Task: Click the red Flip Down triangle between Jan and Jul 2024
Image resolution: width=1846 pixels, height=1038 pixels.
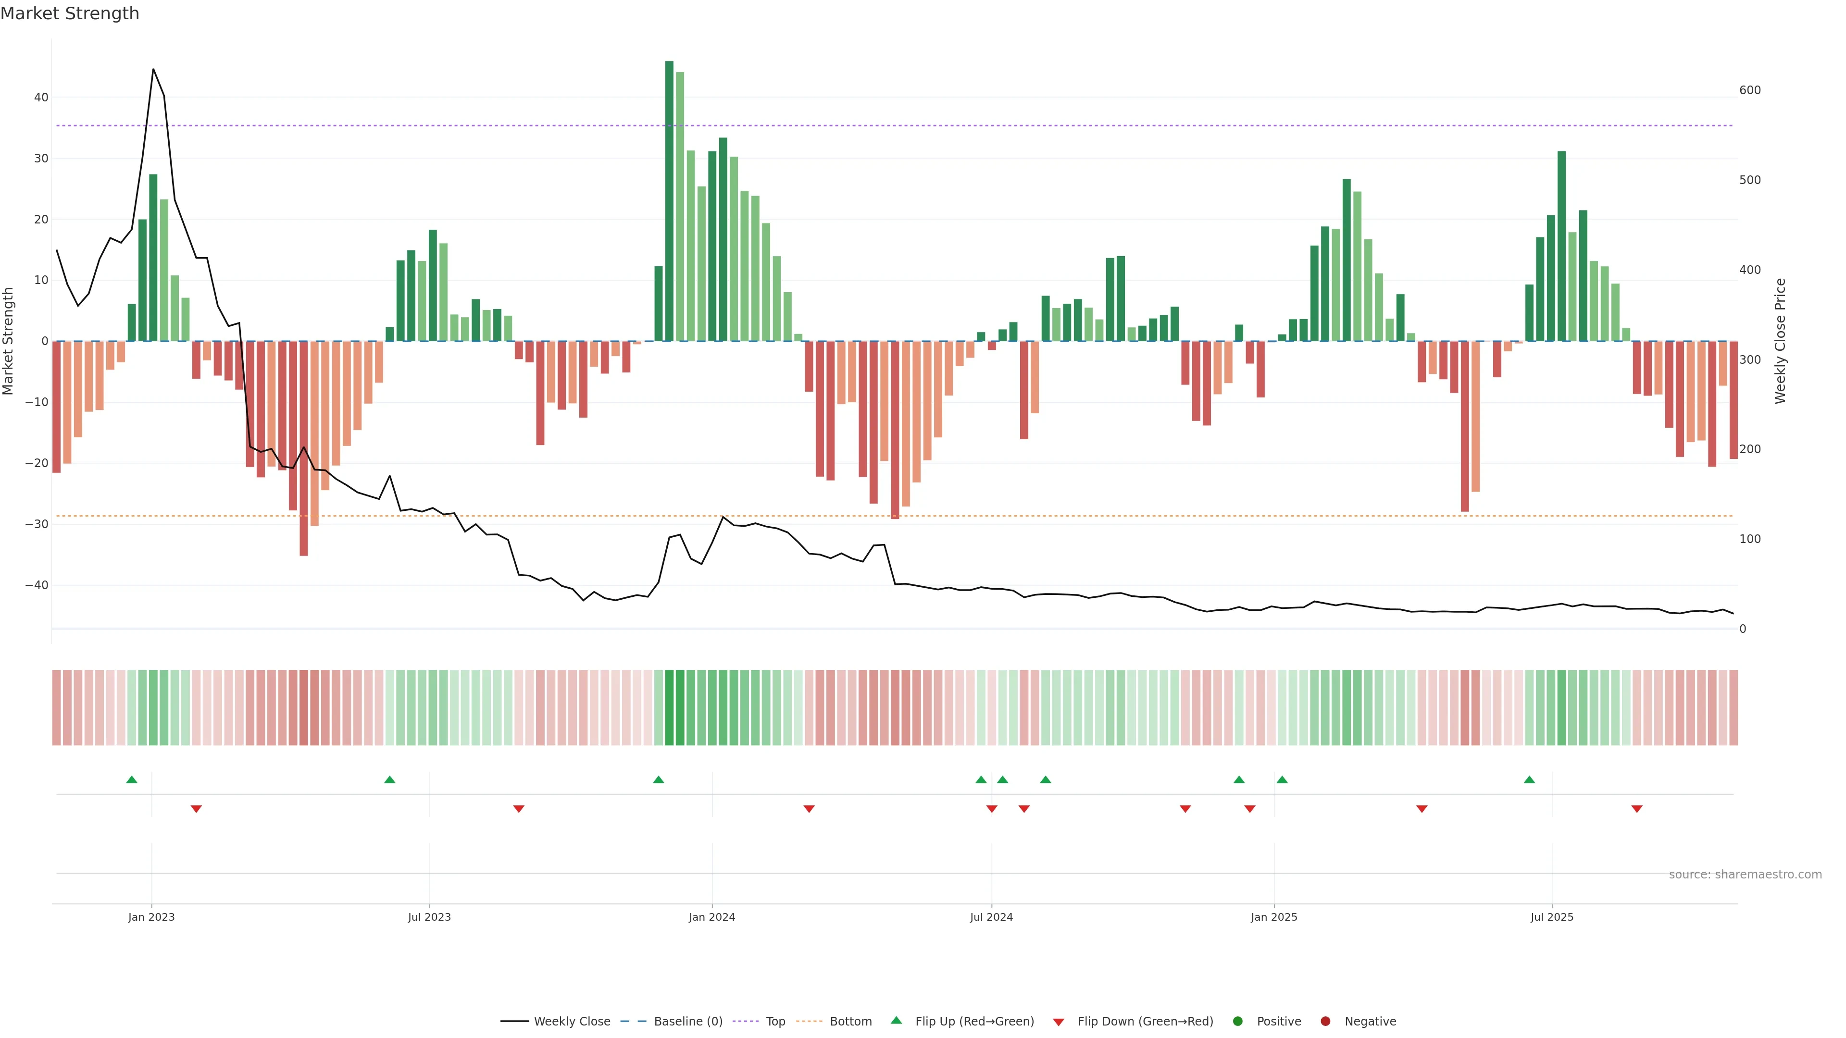Action: (x=809, y=809)
